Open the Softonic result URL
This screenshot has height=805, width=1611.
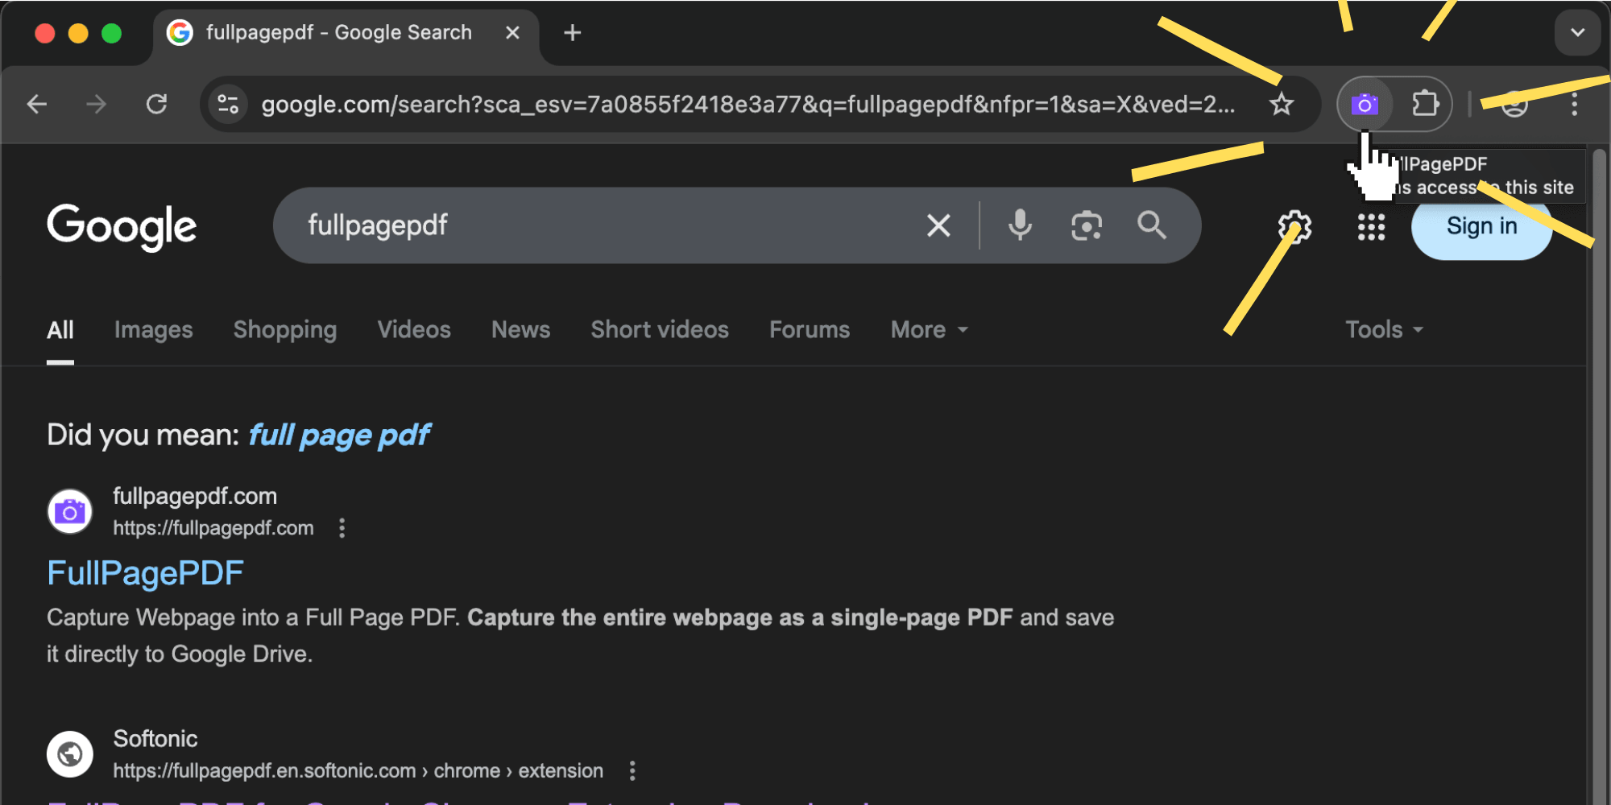tap(358, 771)
